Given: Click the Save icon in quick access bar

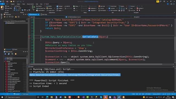Looking at the screenshot, I should click(7, 1).
